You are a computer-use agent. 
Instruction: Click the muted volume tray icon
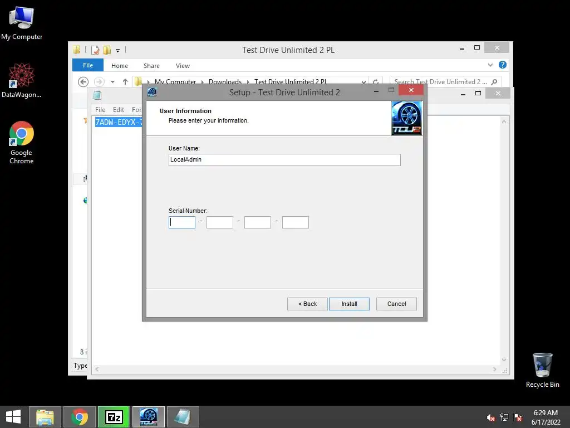point(490,417)
